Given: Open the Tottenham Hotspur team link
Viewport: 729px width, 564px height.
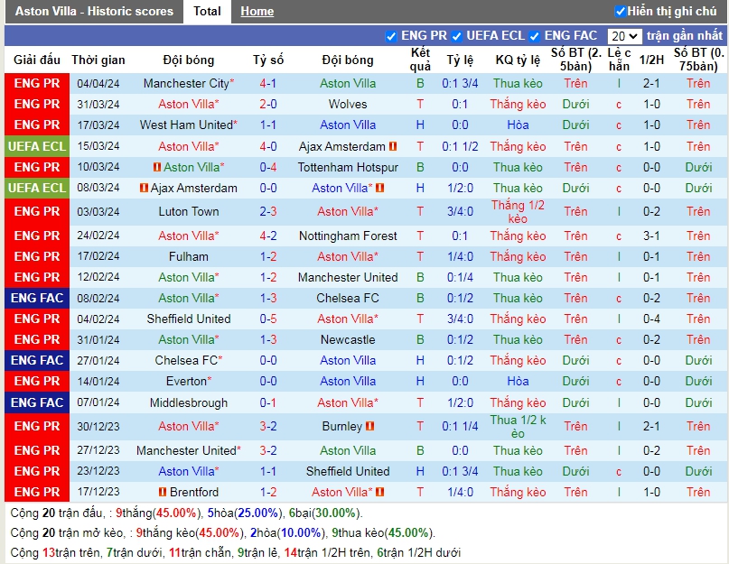Looking at the screenshot, I should 348,167.
